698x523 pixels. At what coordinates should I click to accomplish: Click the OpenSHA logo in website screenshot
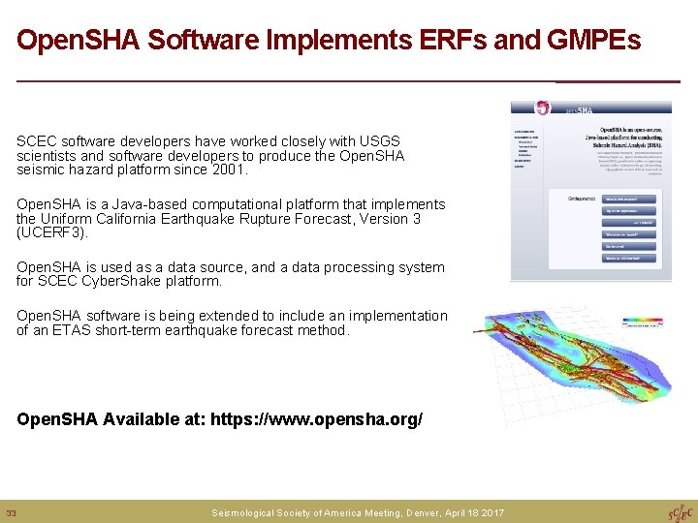[x=542, y=108]
